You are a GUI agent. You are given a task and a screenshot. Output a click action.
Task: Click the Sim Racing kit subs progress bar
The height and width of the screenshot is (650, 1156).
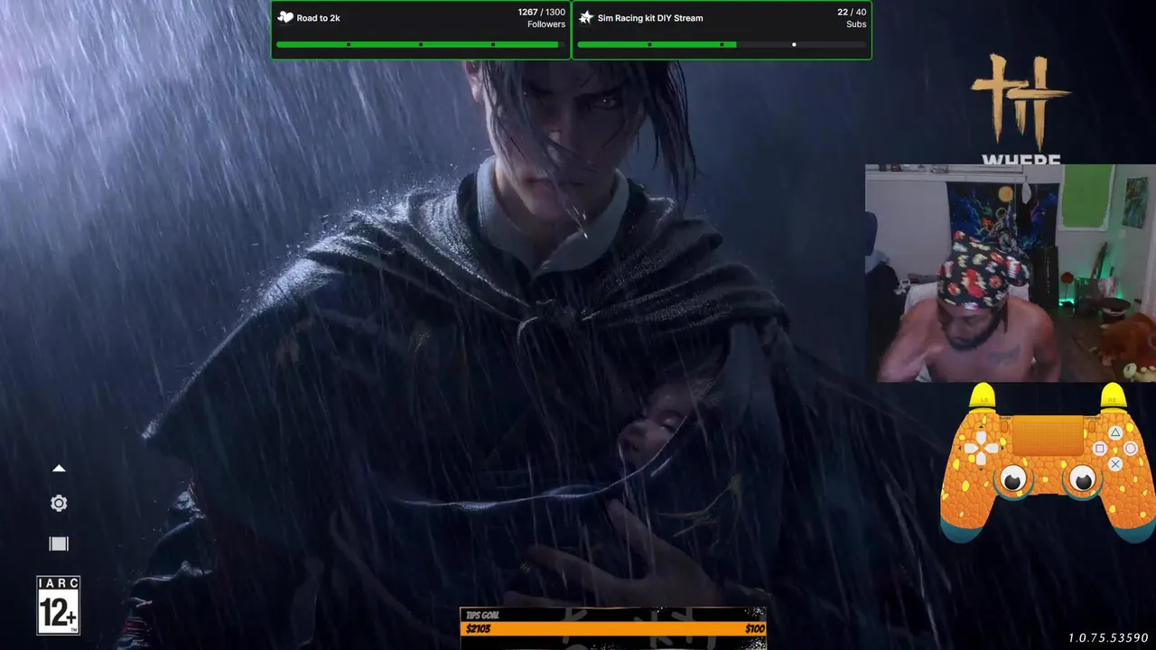(x=721, y=44)
